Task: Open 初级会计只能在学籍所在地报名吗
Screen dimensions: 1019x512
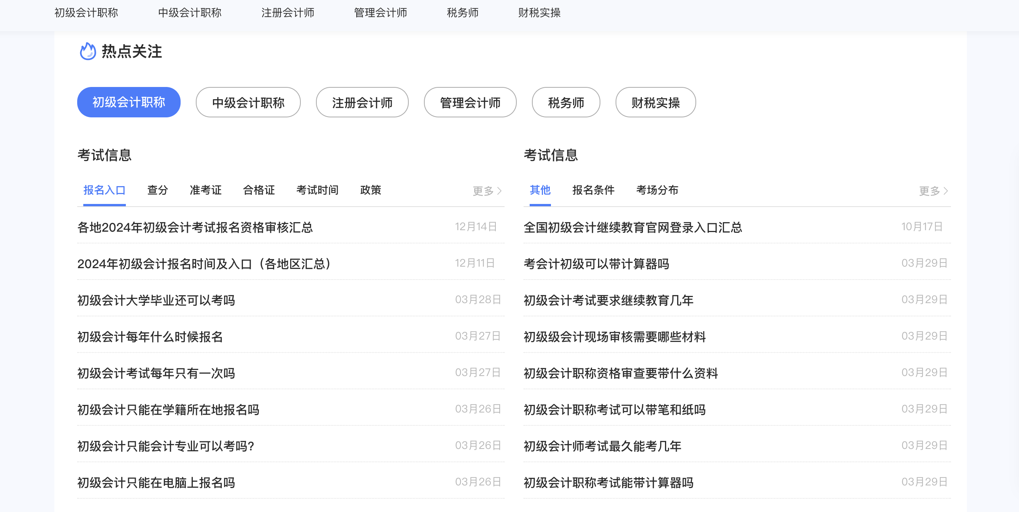Action: [168, 410]
